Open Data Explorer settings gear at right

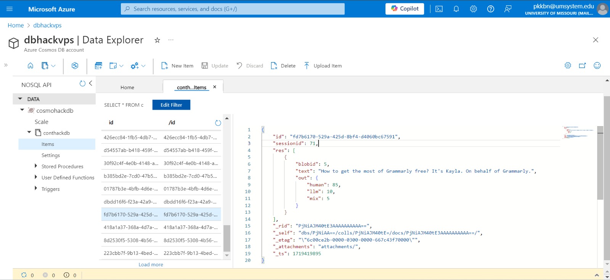click(x=568, y=66)
